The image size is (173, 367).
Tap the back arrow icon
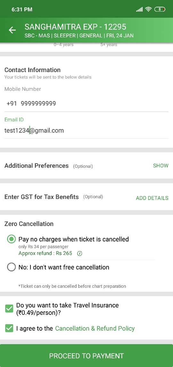[x=12, y=30]
